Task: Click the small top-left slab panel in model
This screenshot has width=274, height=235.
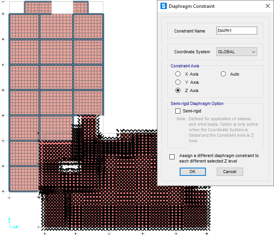Action: [38, 7]
